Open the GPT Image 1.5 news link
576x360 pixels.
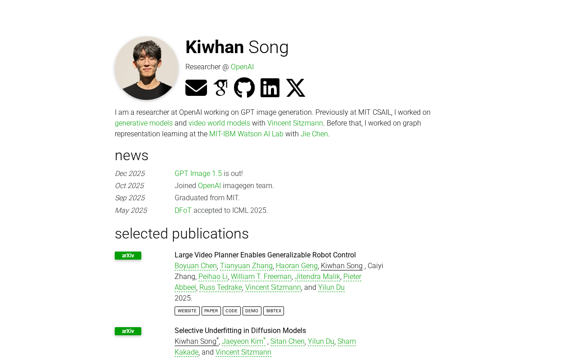point(198,174)
